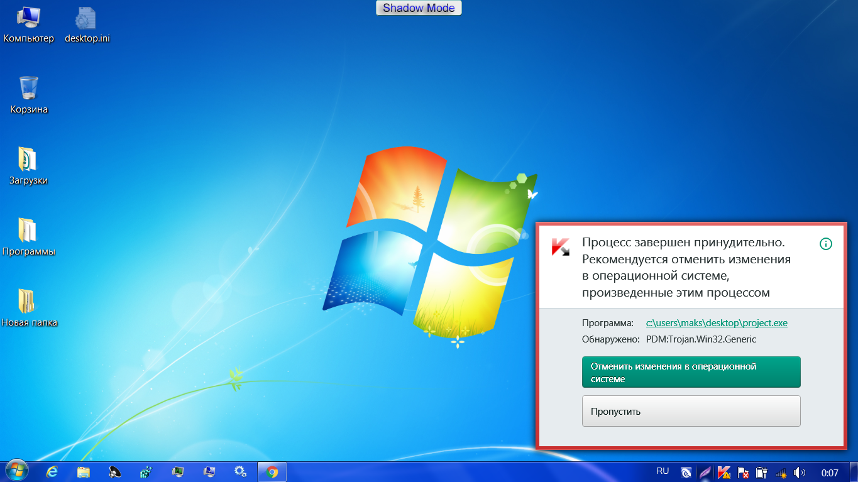Click the 0:07 system clock
The image size is (858, 482).
coord(830,473)
